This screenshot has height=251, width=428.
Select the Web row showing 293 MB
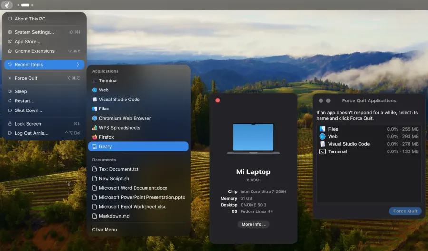click(x=369, y=136)
